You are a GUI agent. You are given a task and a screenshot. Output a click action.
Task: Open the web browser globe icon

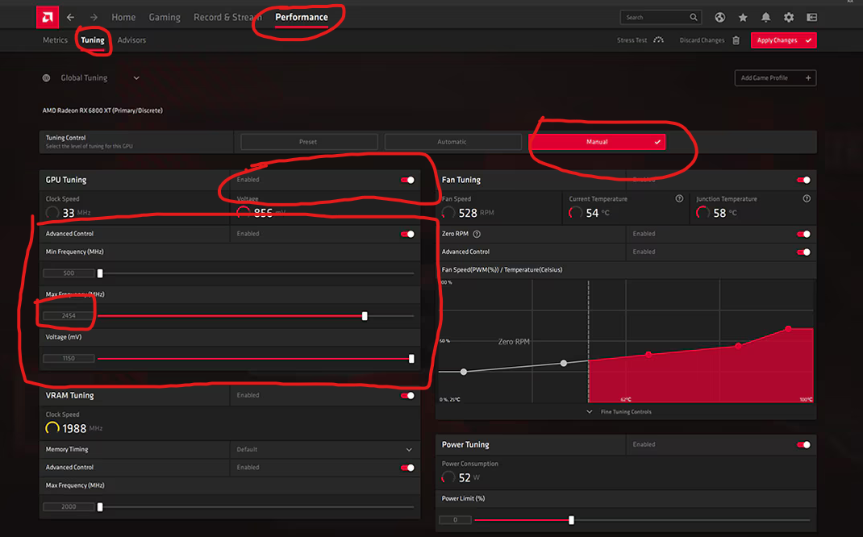[x=720, y=18]
